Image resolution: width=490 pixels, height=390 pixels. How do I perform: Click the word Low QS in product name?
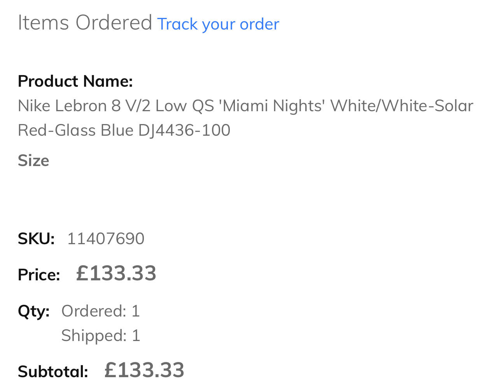tap(185, 106)
